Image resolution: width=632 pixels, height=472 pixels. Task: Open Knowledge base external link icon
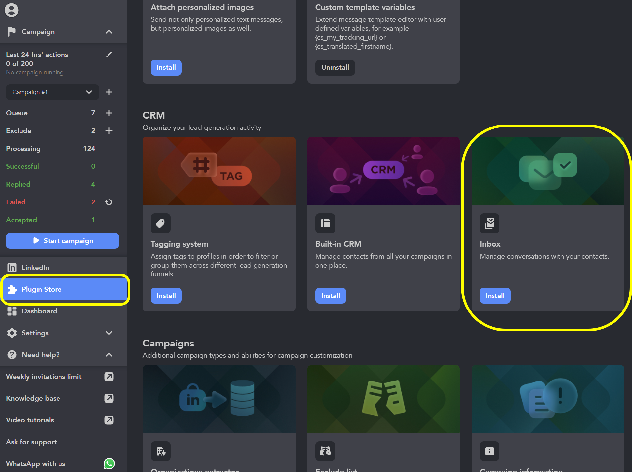109,398
